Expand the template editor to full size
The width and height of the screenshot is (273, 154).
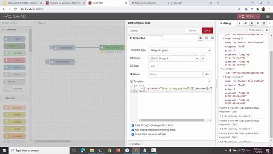210,81
